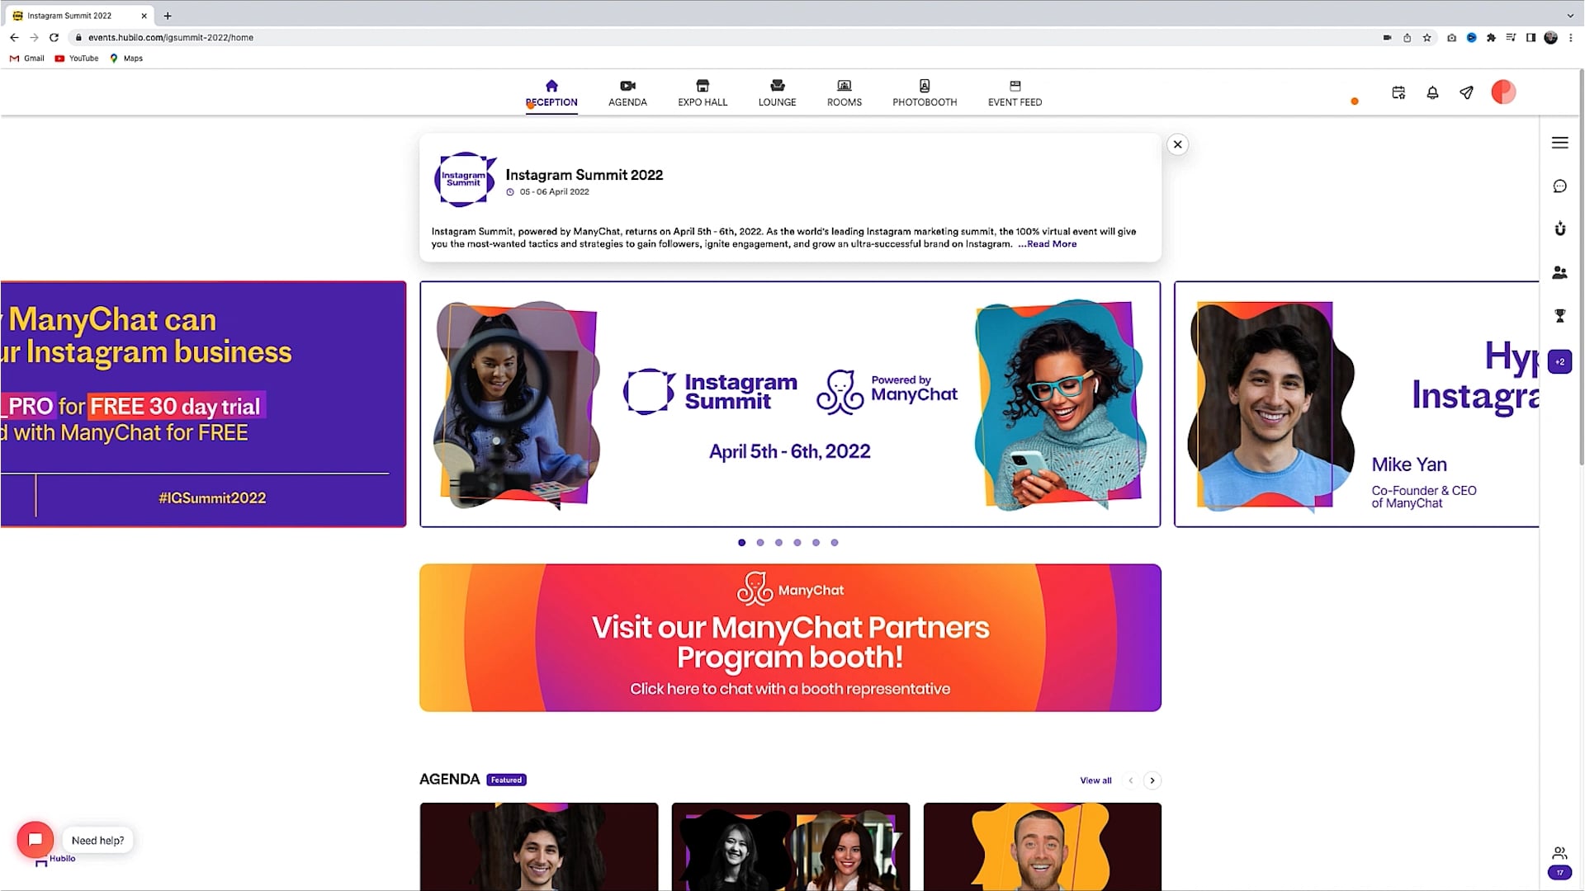Open the Lounge tab

coord(777,93)
